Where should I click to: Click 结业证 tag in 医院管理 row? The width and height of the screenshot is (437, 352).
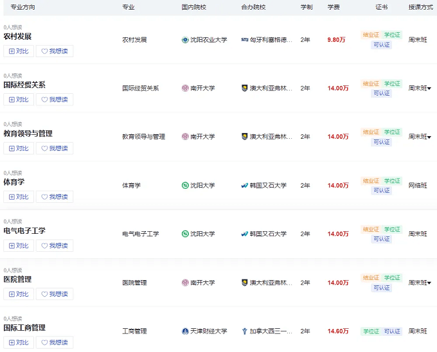click(x=371, y=277)
